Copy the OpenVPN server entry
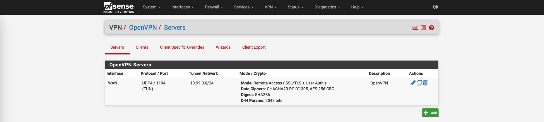Viewport: 544px width, 122px height. click(x=419, y=83)
